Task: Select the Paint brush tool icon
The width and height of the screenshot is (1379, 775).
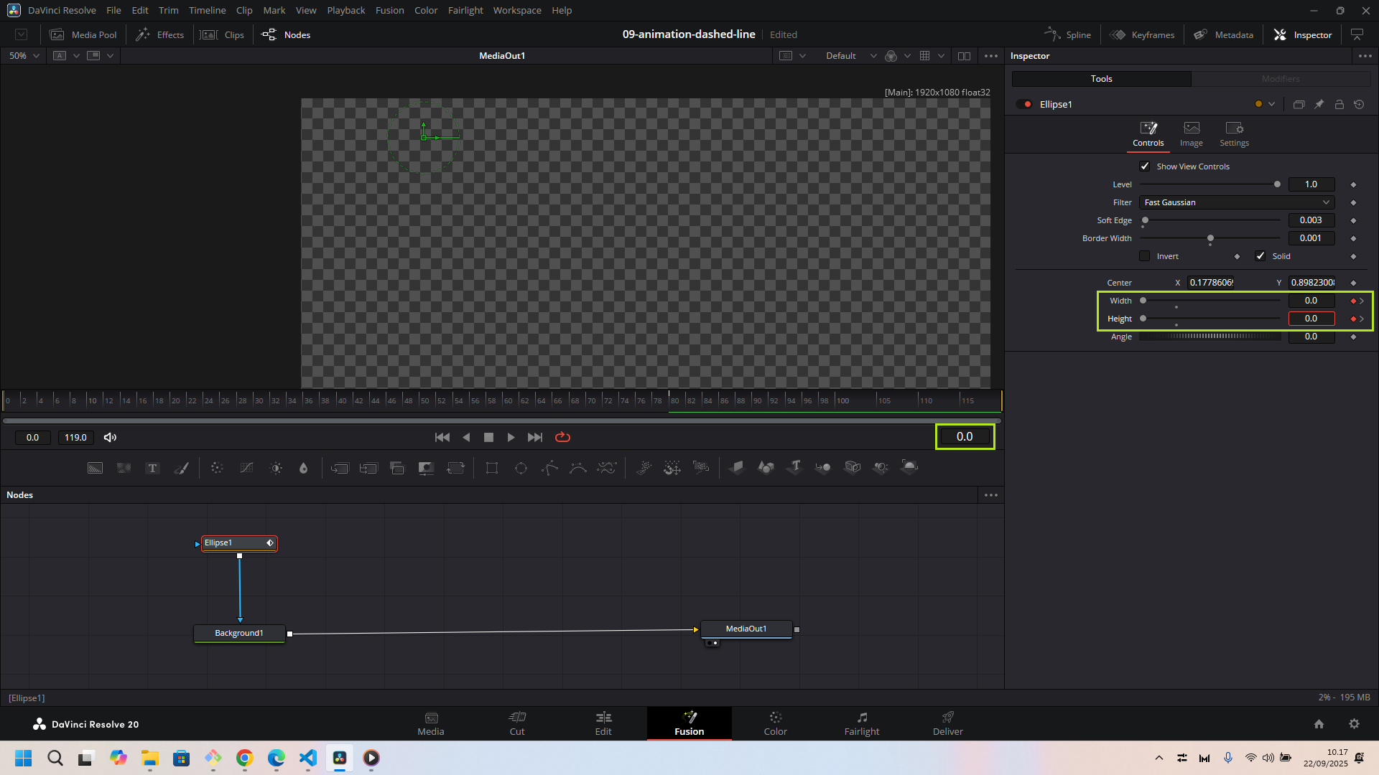Action: pyautogui.click(x=182, y=468)
